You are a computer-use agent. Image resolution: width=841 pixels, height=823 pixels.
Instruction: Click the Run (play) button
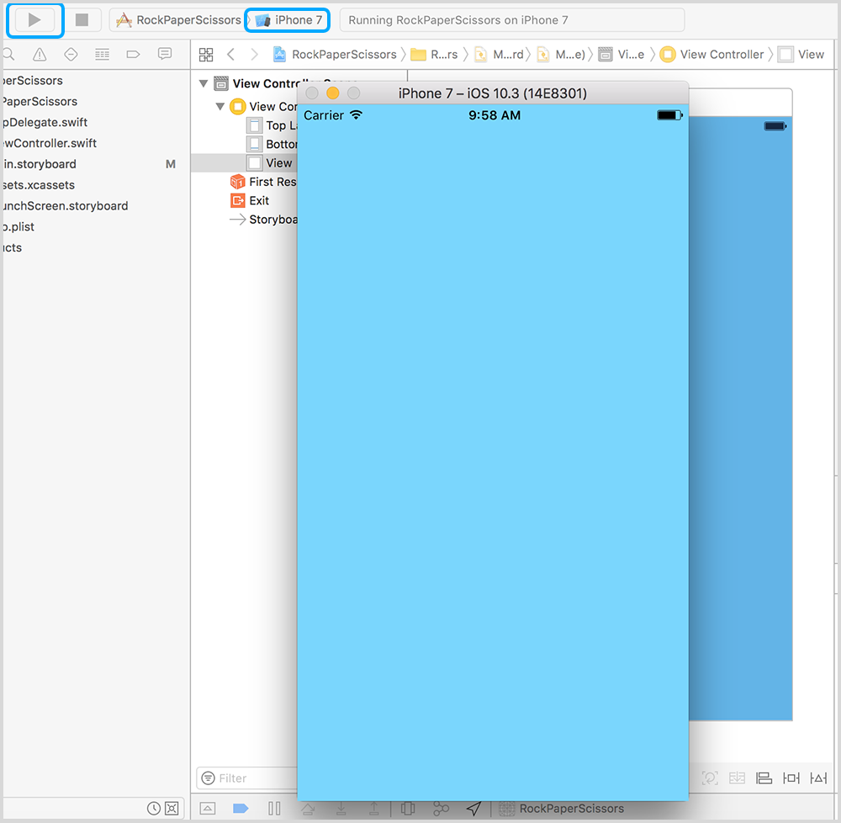(x=34, y=20)
